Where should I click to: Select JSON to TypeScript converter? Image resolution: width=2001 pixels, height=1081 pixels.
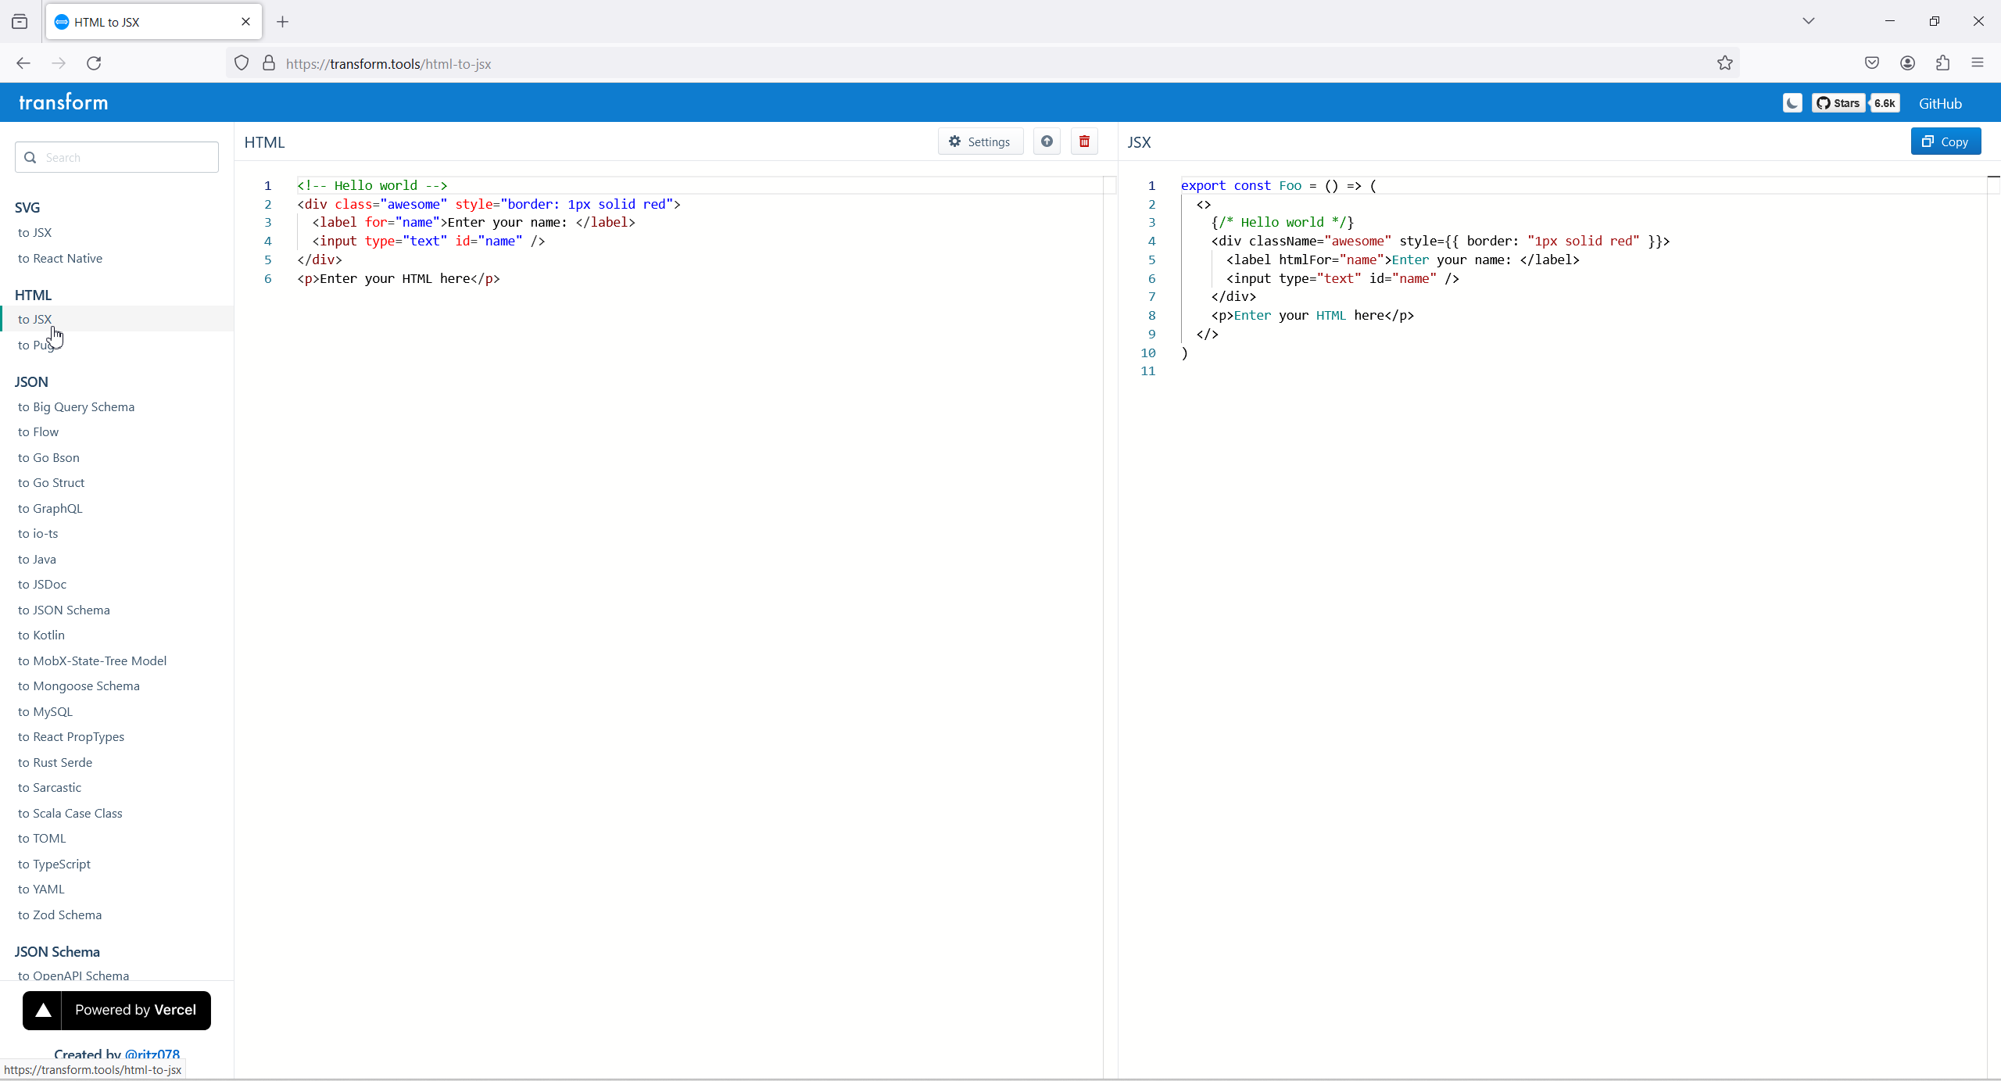(x=54, y=864)
